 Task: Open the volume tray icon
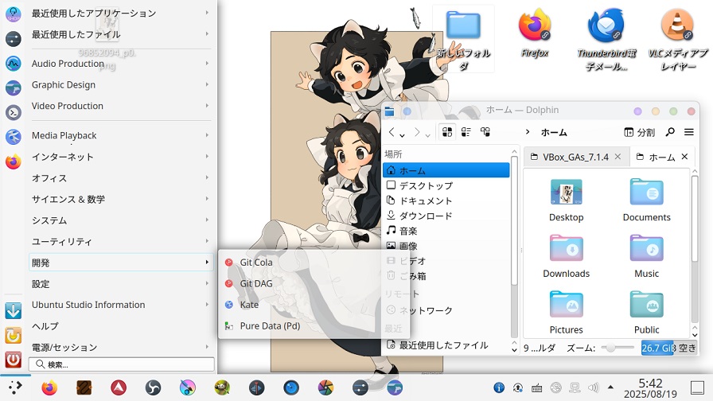[x=593, y=387]
